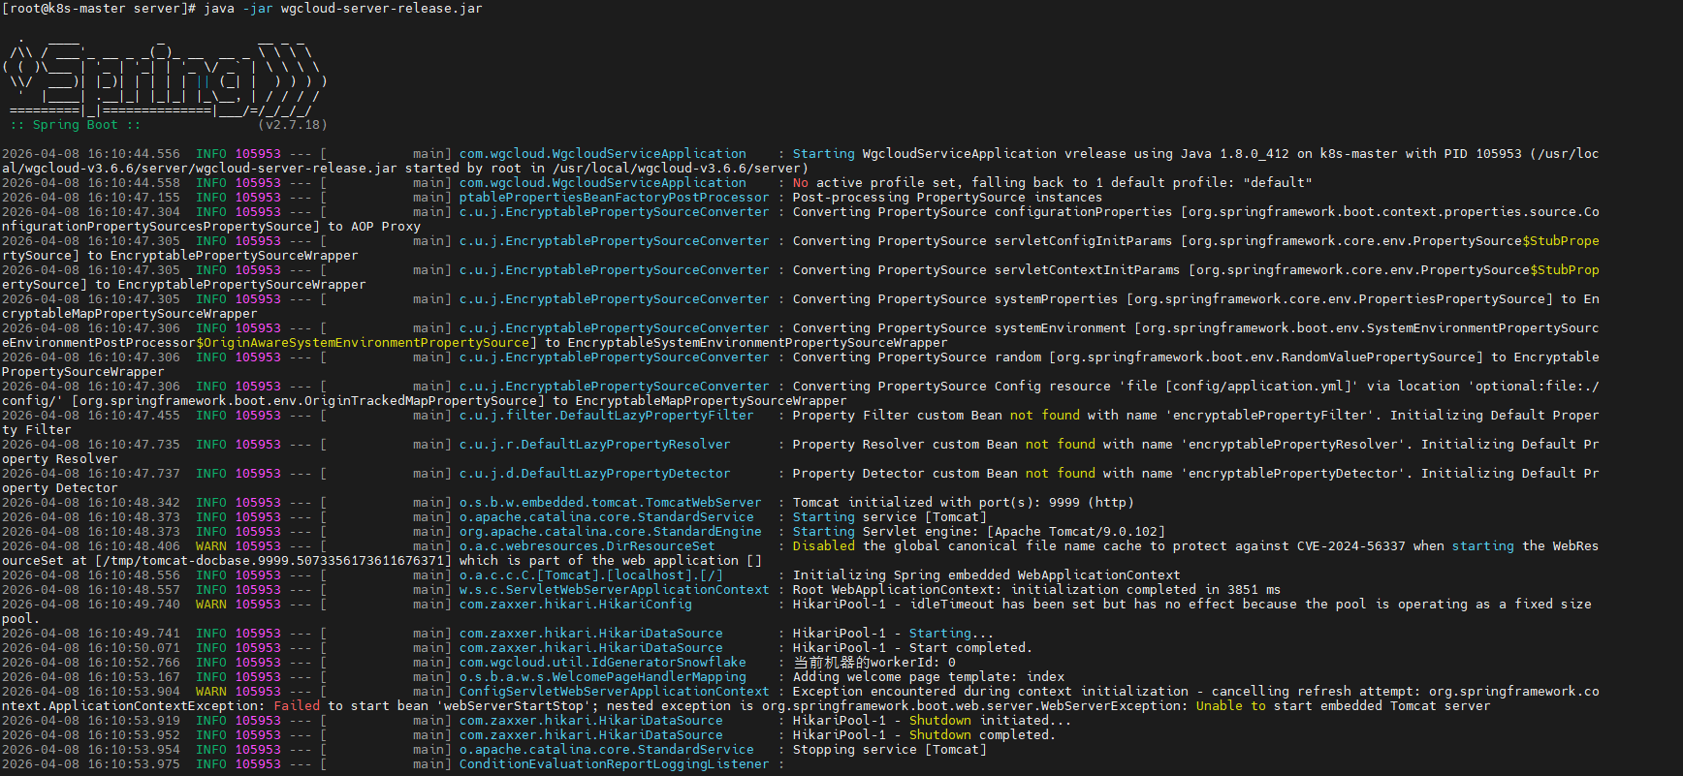1683x776 pixels.
Task: Click 'HikariPool-1 - Start completed.' message
Action: pos(912,648)
